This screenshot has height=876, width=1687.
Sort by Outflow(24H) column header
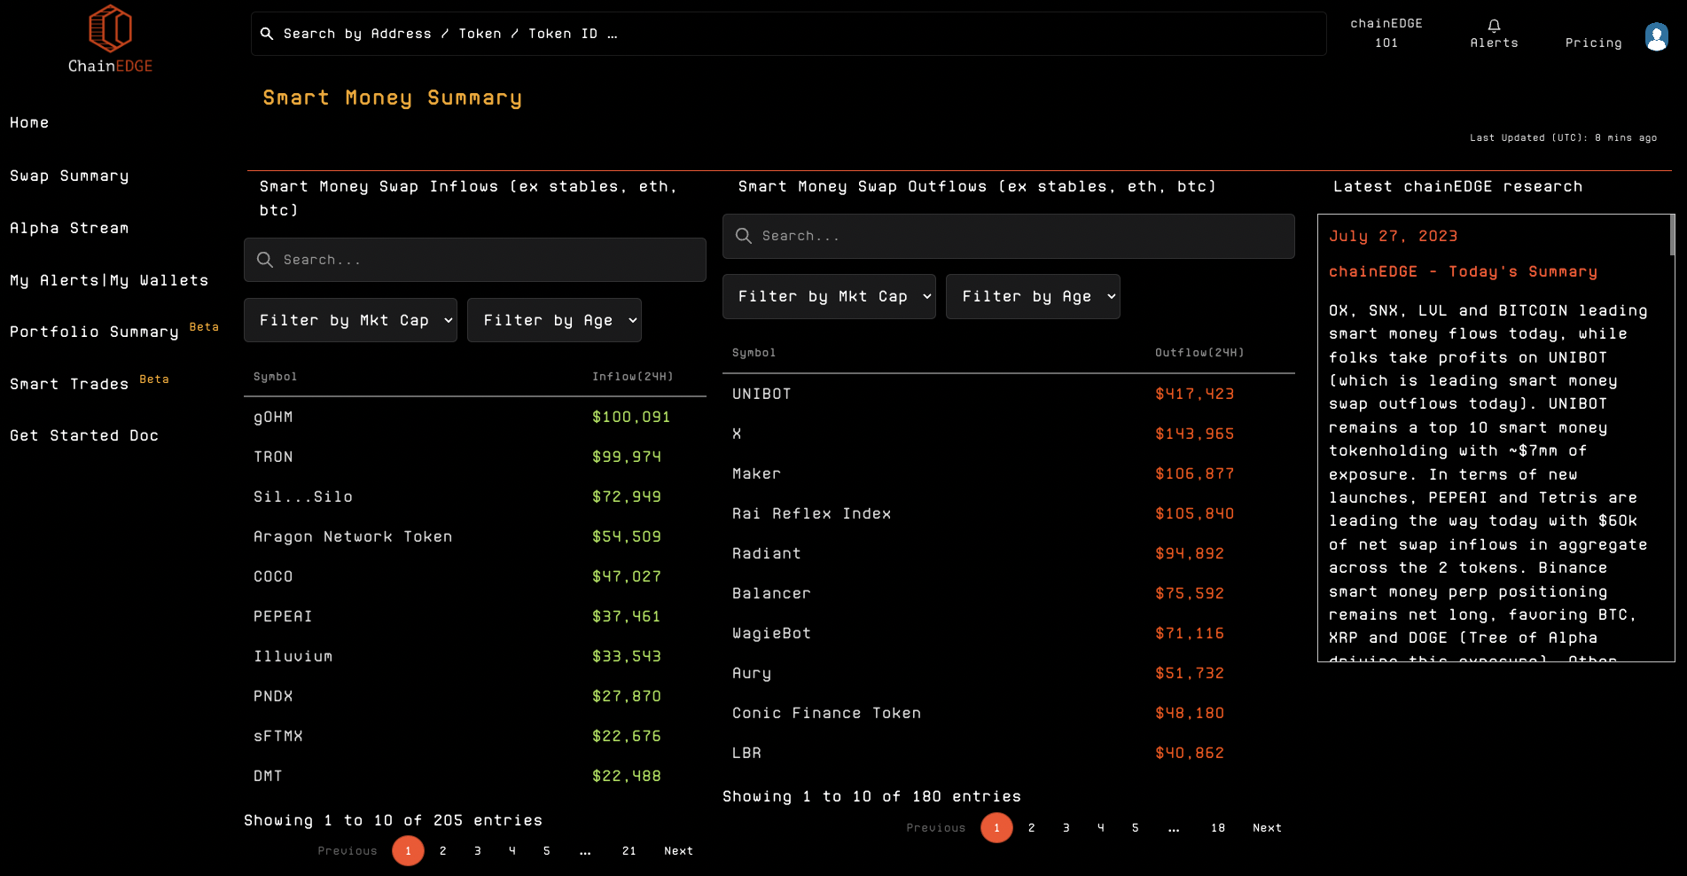coord(1199,353)
